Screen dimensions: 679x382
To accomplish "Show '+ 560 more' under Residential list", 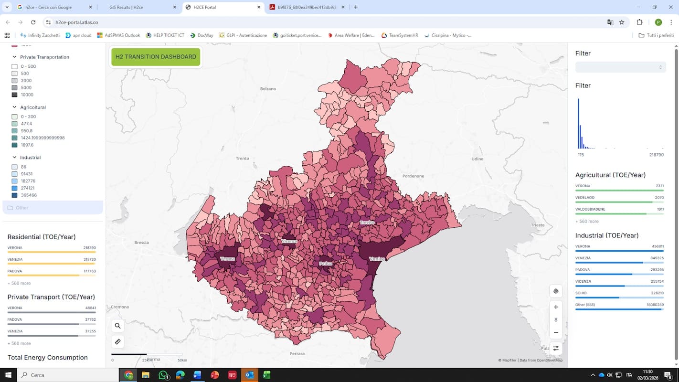I will [x=19, y=283].
